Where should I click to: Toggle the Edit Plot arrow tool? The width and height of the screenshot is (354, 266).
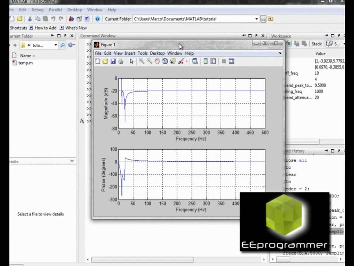132,61
